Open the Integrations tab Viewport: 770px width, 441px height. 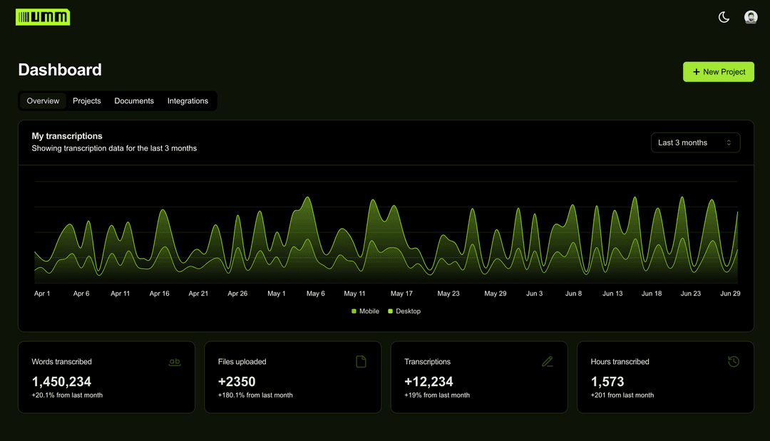point(188,100)
